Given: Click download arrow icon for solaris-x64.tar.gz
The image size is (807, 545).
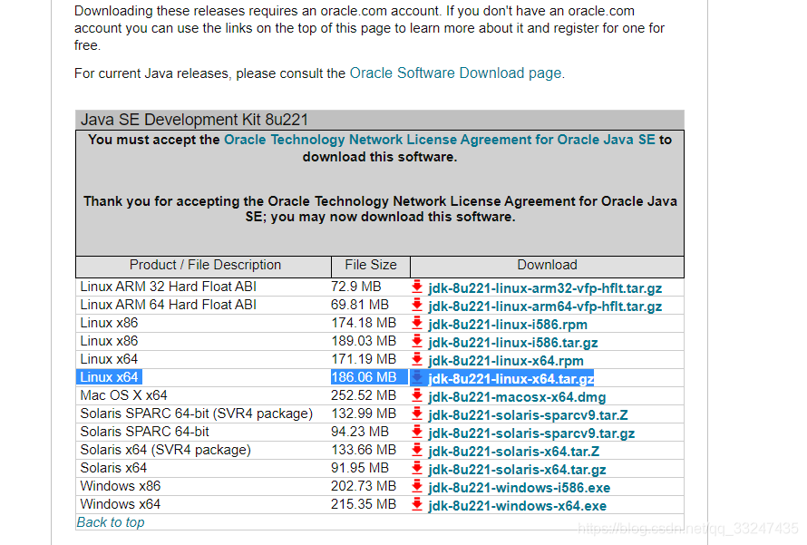Looking at the screenshot, I should click(417, 469).
